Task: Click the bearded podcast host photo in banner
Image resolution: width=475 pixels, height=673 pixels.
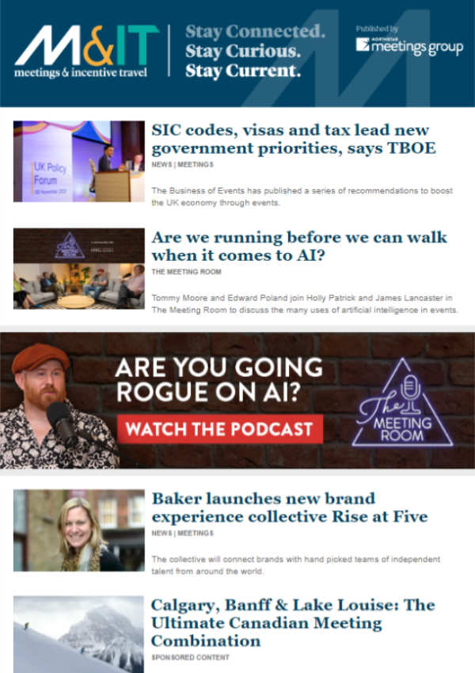Action: 58,406
